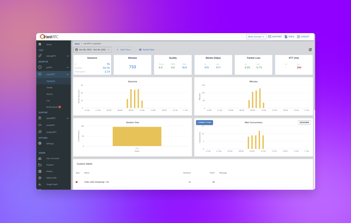Collapse the watchRTC sidebar section

(x=68, y=74)
